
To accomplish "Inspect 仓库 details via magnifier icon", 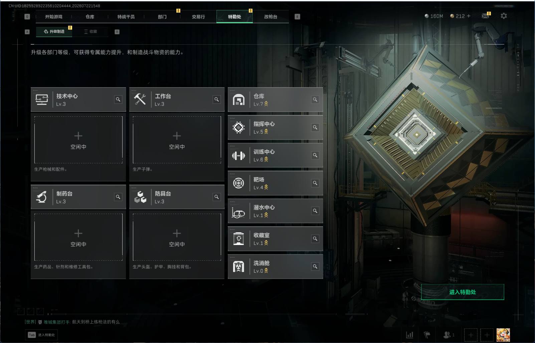I will point(315,99).
